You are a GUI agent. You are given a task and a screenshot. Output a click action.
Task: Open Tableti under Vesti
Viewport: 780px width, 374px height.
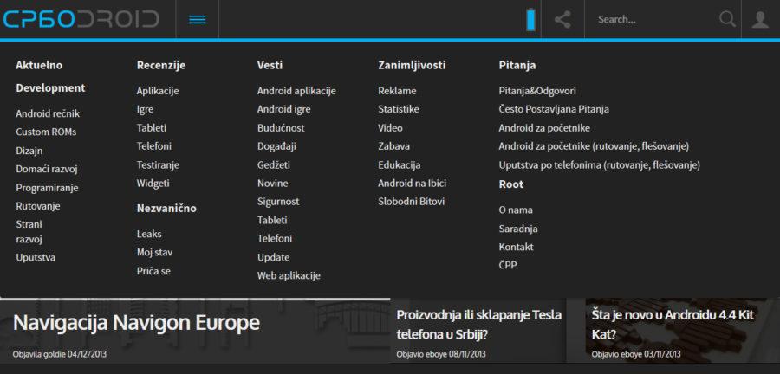272,220
